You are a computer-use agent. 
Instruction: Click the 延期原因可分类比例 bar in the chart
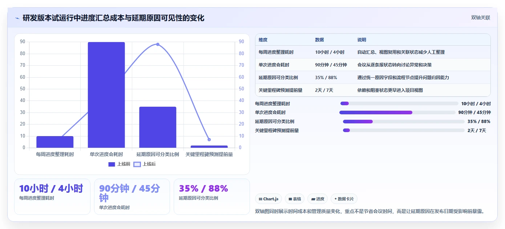point(158,127)
